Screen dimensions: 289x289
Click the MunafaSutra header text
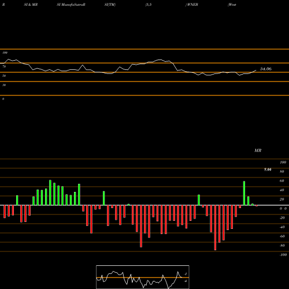coord(71,5)
